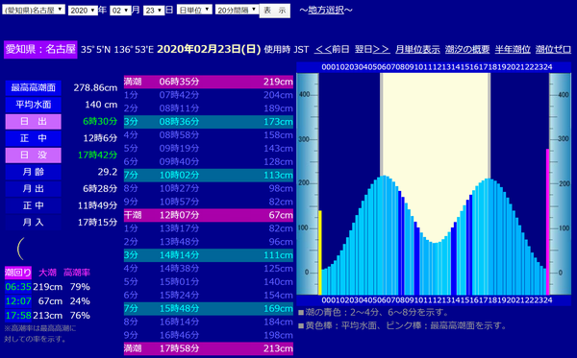Image resolution: width=577 pixels, height=358 pixels.
Task: Open the 20分間隔 interval dropdown
Action: point(237,10)
